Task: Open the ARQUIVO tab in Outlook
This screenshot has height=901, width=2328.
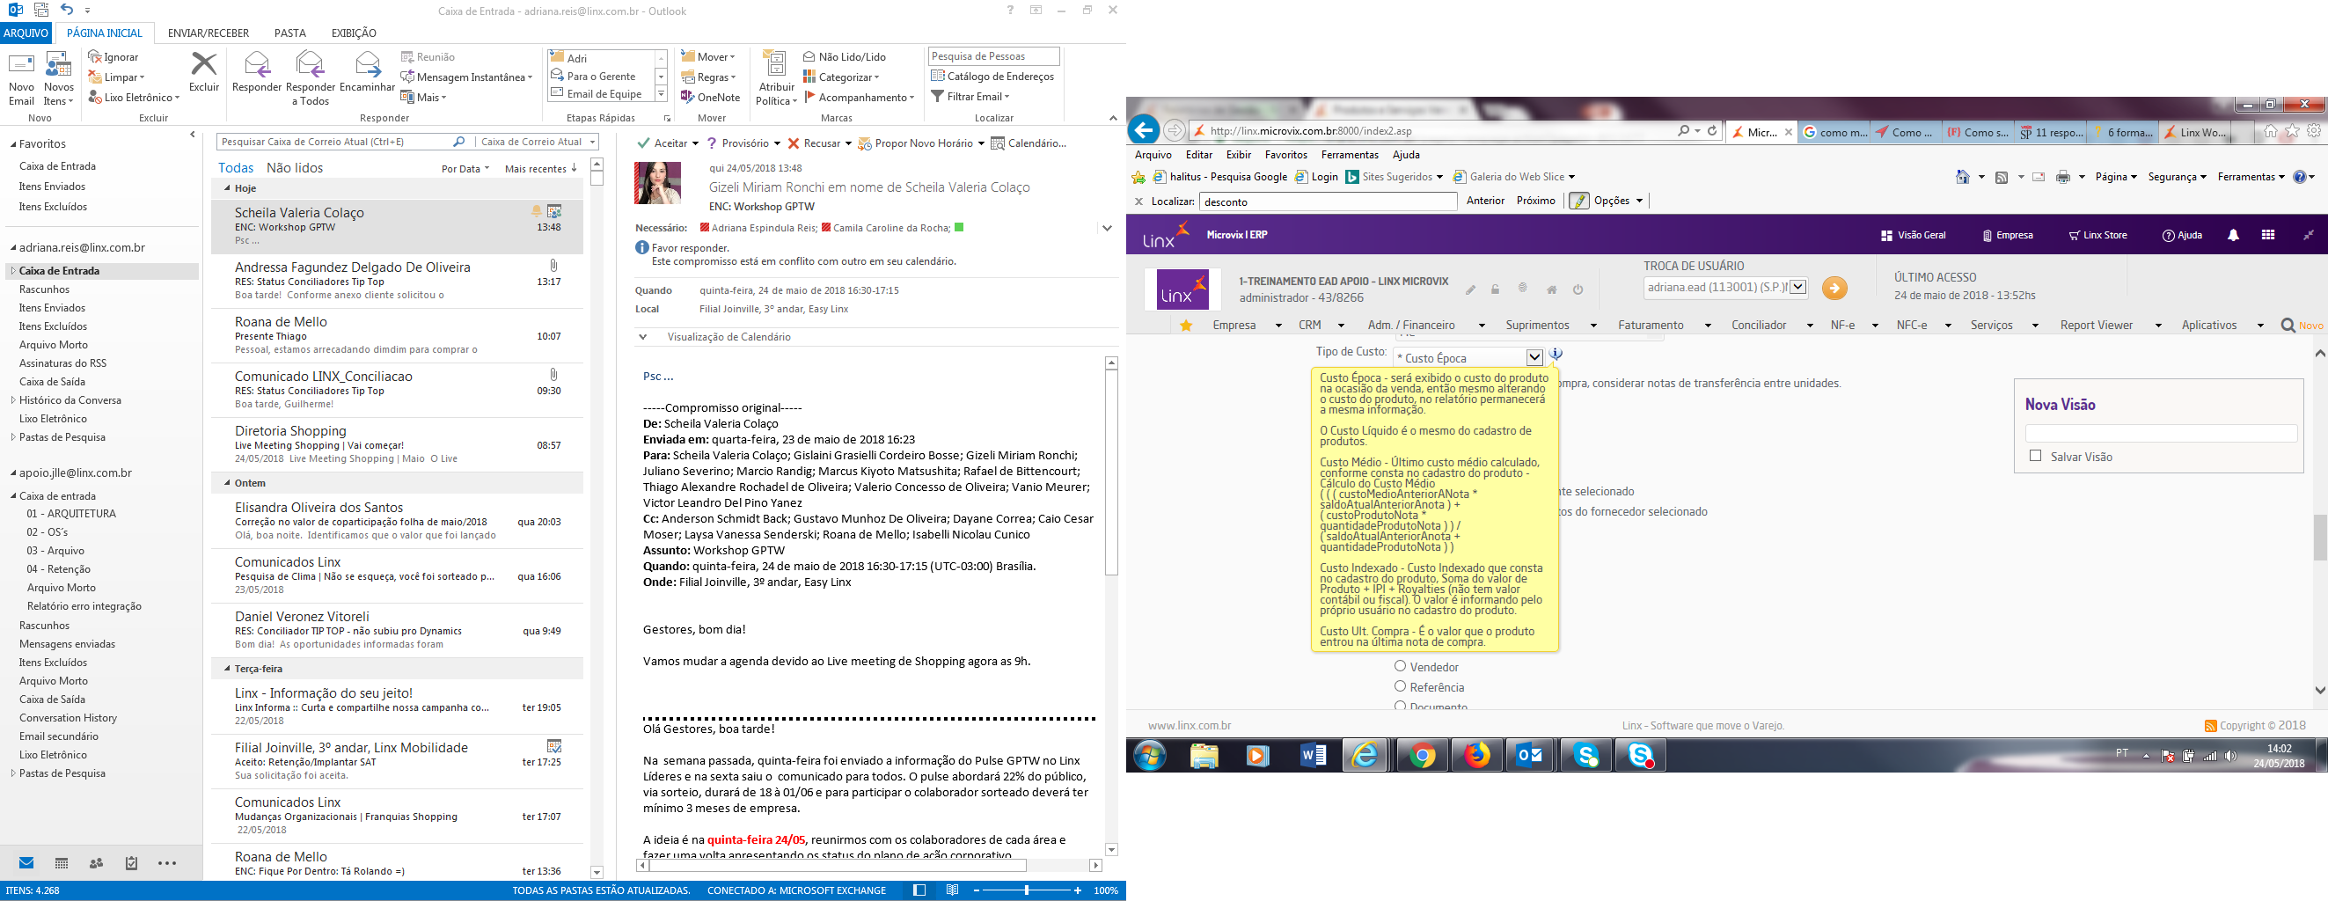Action: 26,33
